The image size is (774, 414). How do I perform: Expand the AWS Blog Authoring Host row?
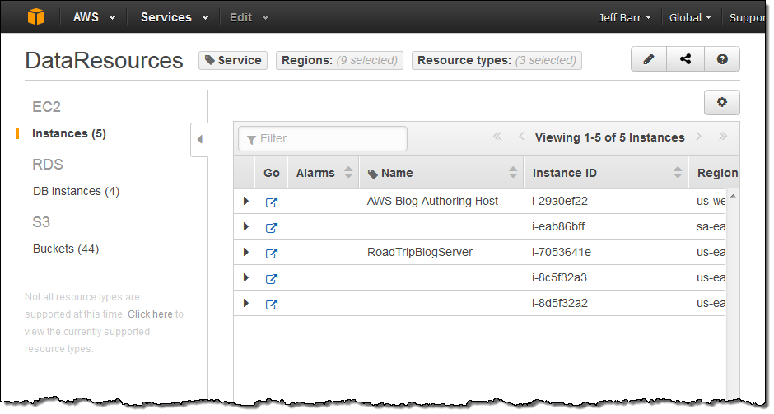245,202
